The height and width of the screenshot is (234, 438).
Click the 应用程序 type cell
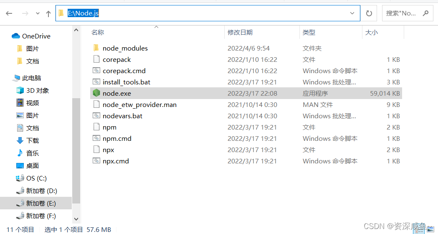click(x=315, y=93)
